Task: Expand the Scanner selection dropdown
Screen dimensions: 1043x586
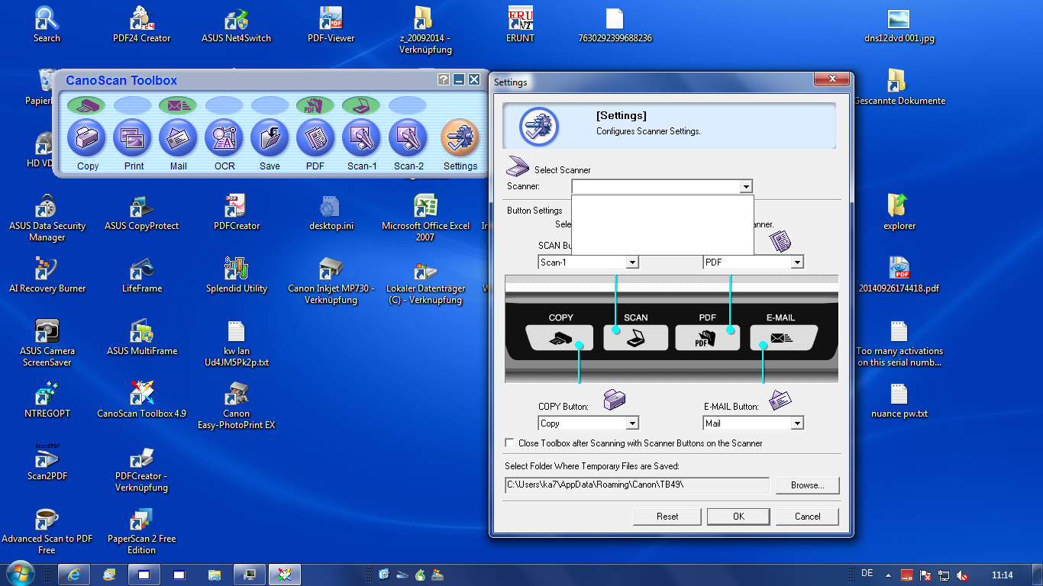Action: click(746, 186)
